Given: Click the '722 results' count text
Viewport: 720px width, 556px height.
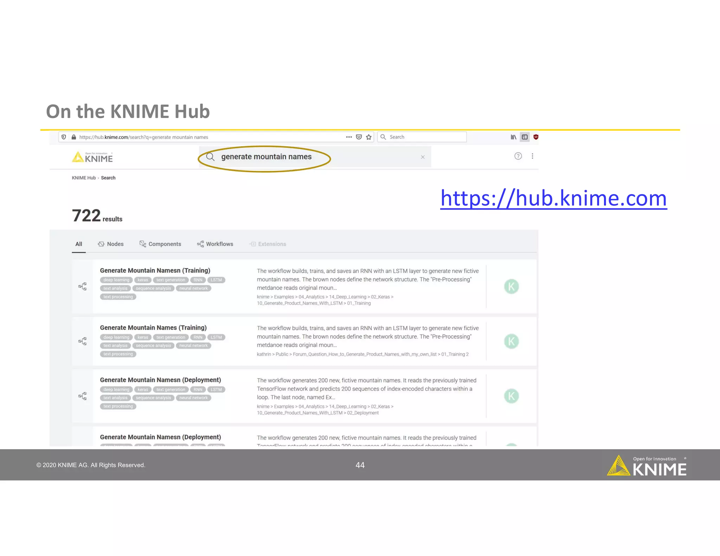Looking at the screenshot, I should point(97,216).
